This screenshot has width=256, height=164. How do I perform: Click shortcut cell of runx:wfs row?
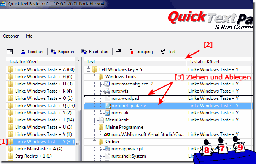pyautogui.click(x=219, y=91)
